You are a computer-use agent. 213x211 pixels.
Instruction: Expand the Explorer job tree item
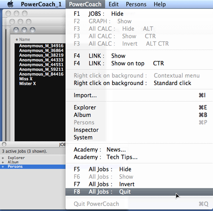pyautogui.click(x=3, y=158)
